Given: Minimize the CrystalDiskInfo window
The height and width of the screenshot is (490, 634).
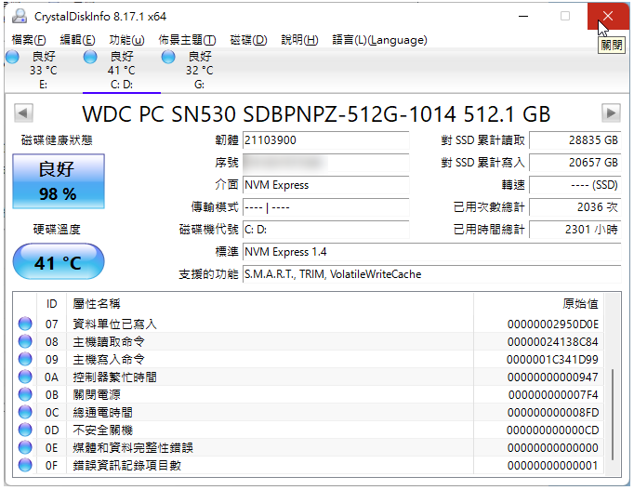Looking at the screenshot, I should [x=523, y=16].
